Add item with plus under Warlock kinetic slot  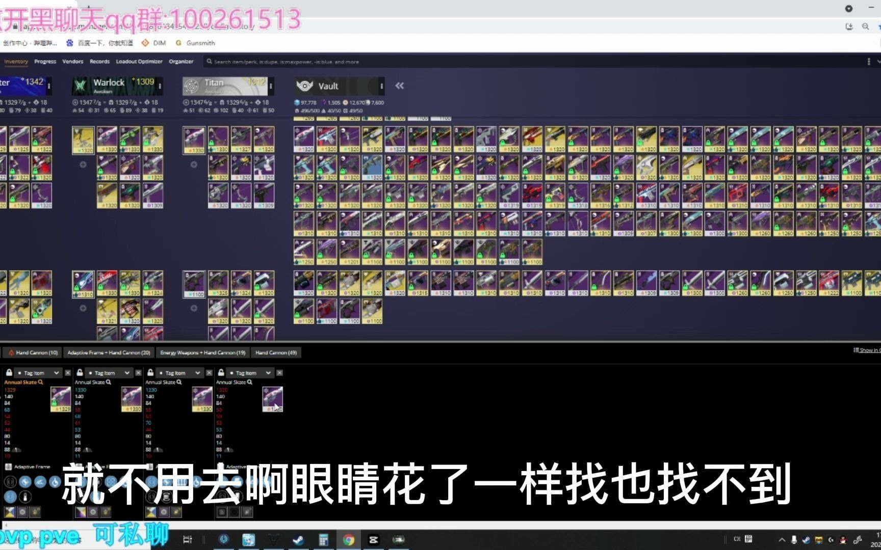click(x=83, y=164)
